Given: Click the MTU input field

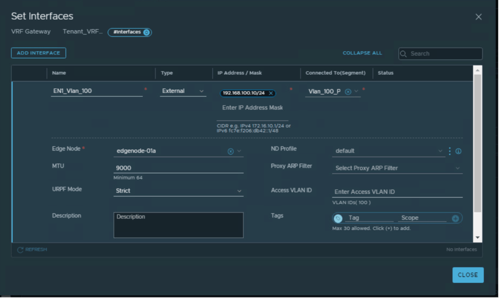Looking at the screenshot, I should click(x=178, y=168).
